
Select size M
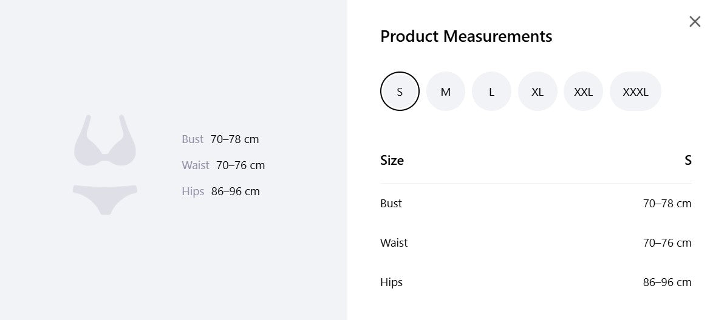tap(446, 92)
